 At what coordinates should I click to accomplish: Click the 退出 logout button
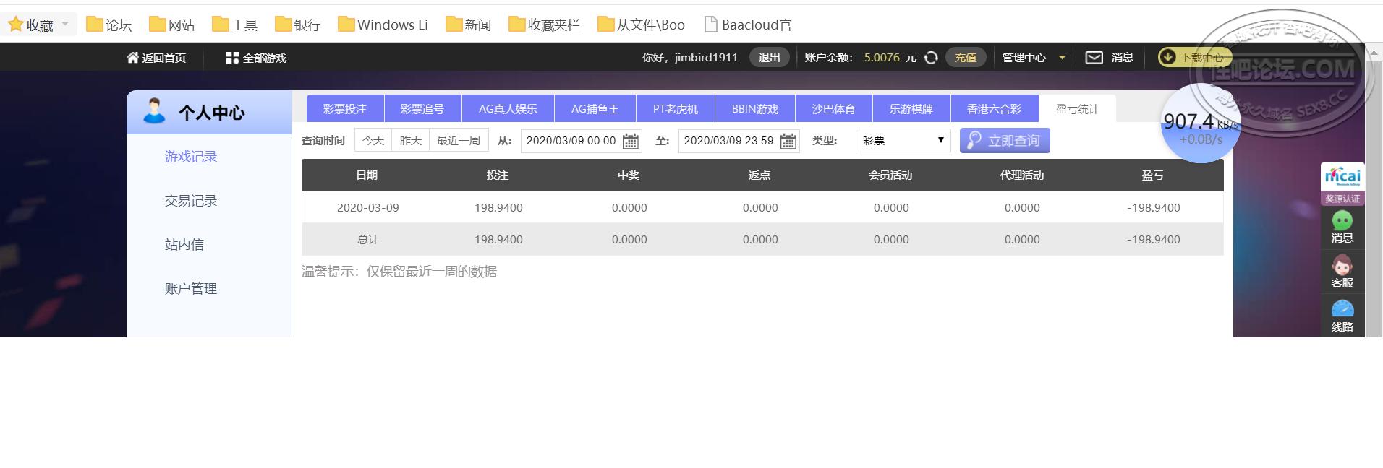(x=769, y=58)
